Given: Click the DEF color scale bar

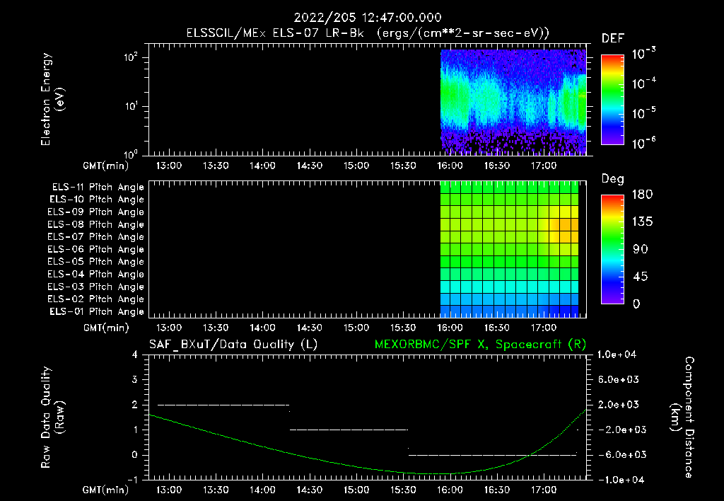Looking at the screenshot, I should tap(612, 100).
